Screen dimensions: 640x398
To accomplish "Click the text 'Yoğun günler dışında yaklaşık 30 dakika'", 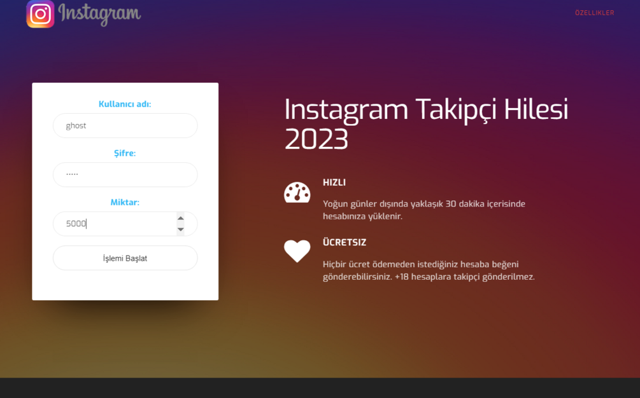I will click(404, 203).
